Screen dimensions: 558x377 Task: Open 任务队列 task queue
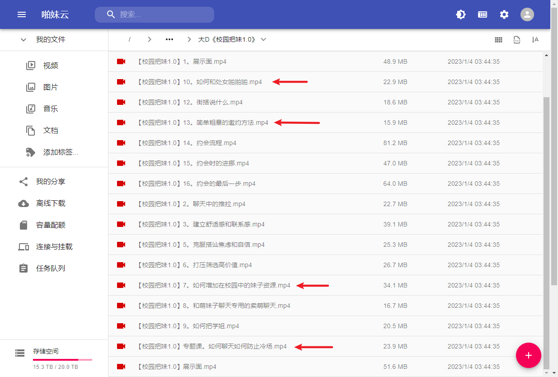tap(51, 269)
